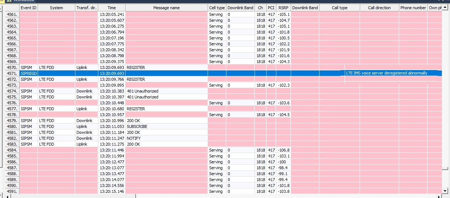Image resolution: width=450 pixels, height=198 pixels.
Task: Click the NOTIFY message cell
Action: [167, 138]
